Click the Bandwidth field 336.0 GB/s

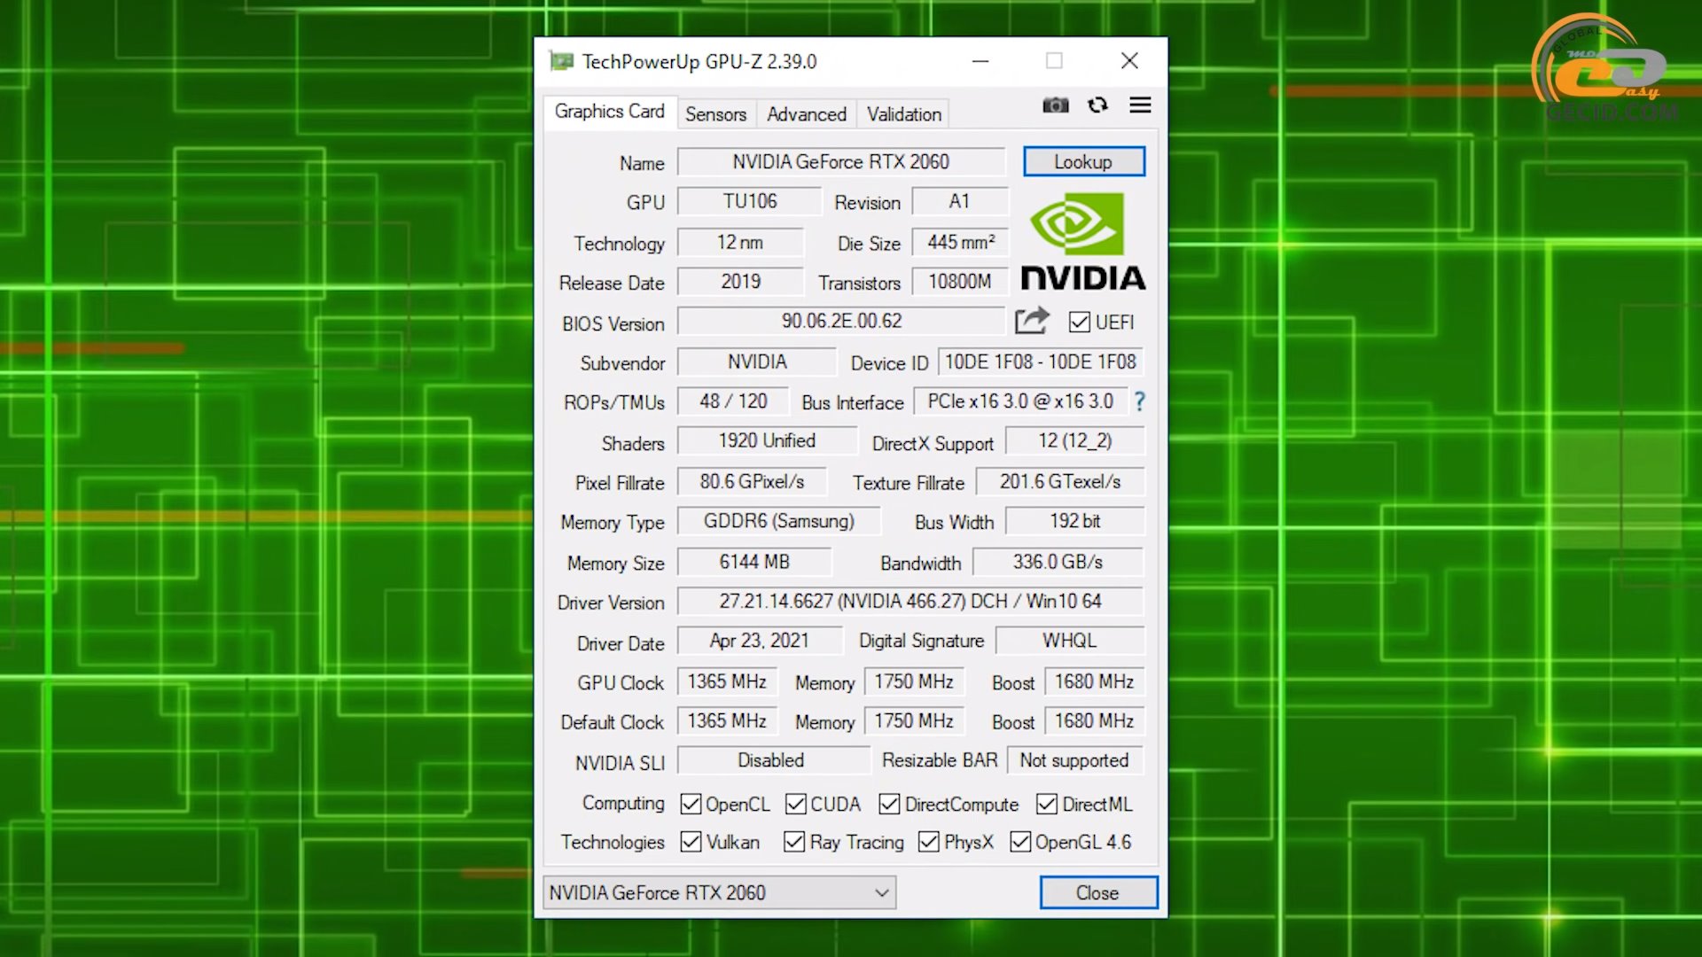1058,562
